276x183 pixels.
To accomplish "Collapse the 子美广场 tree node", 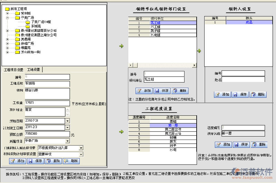I will (7, 17).
